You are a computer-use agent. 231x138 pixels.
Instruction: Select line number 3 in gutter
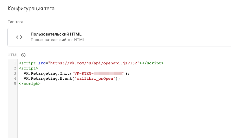coord(15,73)
